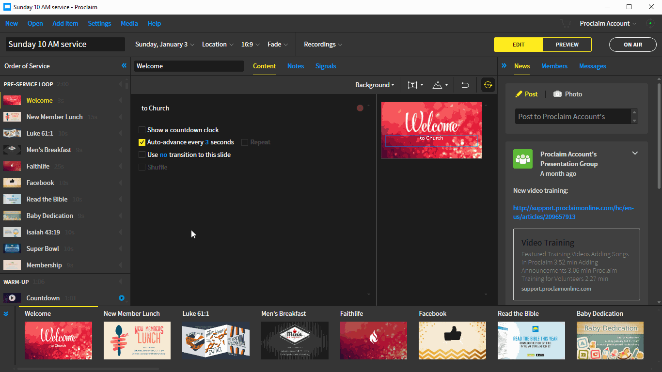
Task: Open the Media menu
Action: [129, 23]
